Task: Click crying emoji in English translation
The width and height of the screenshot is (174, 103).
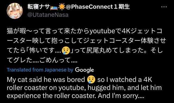Action: pos(91,80)
